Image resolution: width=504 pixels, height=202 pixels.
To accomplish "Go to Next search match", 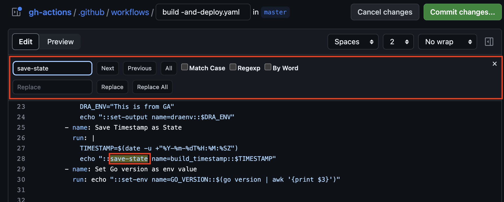I will pos(108,68).
